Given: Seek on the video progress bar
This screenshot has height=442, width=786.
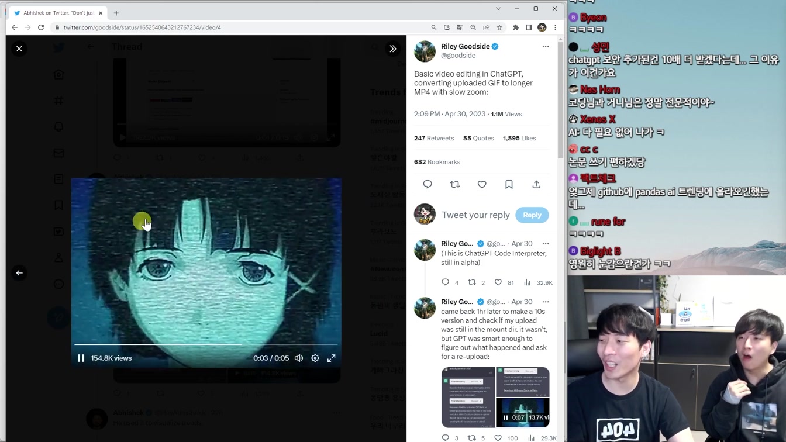Looking at the screenshot, I should pos(206,345).
